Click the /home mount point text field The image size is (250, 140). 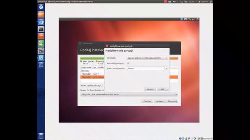pyautogui.click(x=146, y=68)
